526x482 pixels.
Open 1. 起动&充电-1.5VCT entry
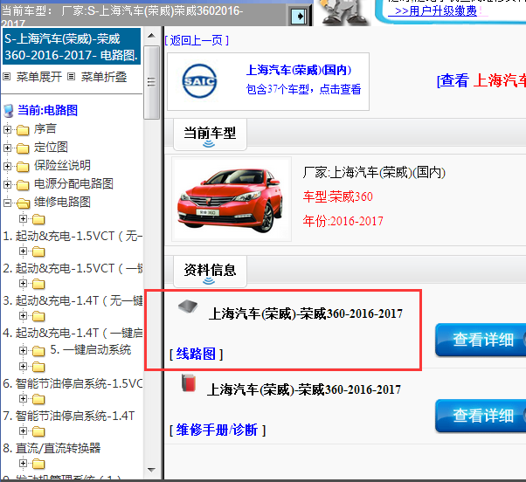tap(73, 237)
